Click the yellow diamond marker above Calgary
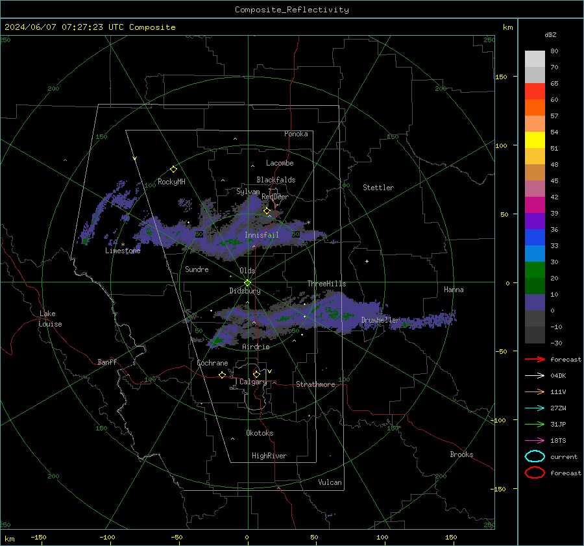Image resolution: width=584 pixels, height=546 pixels. coord(256,374)
